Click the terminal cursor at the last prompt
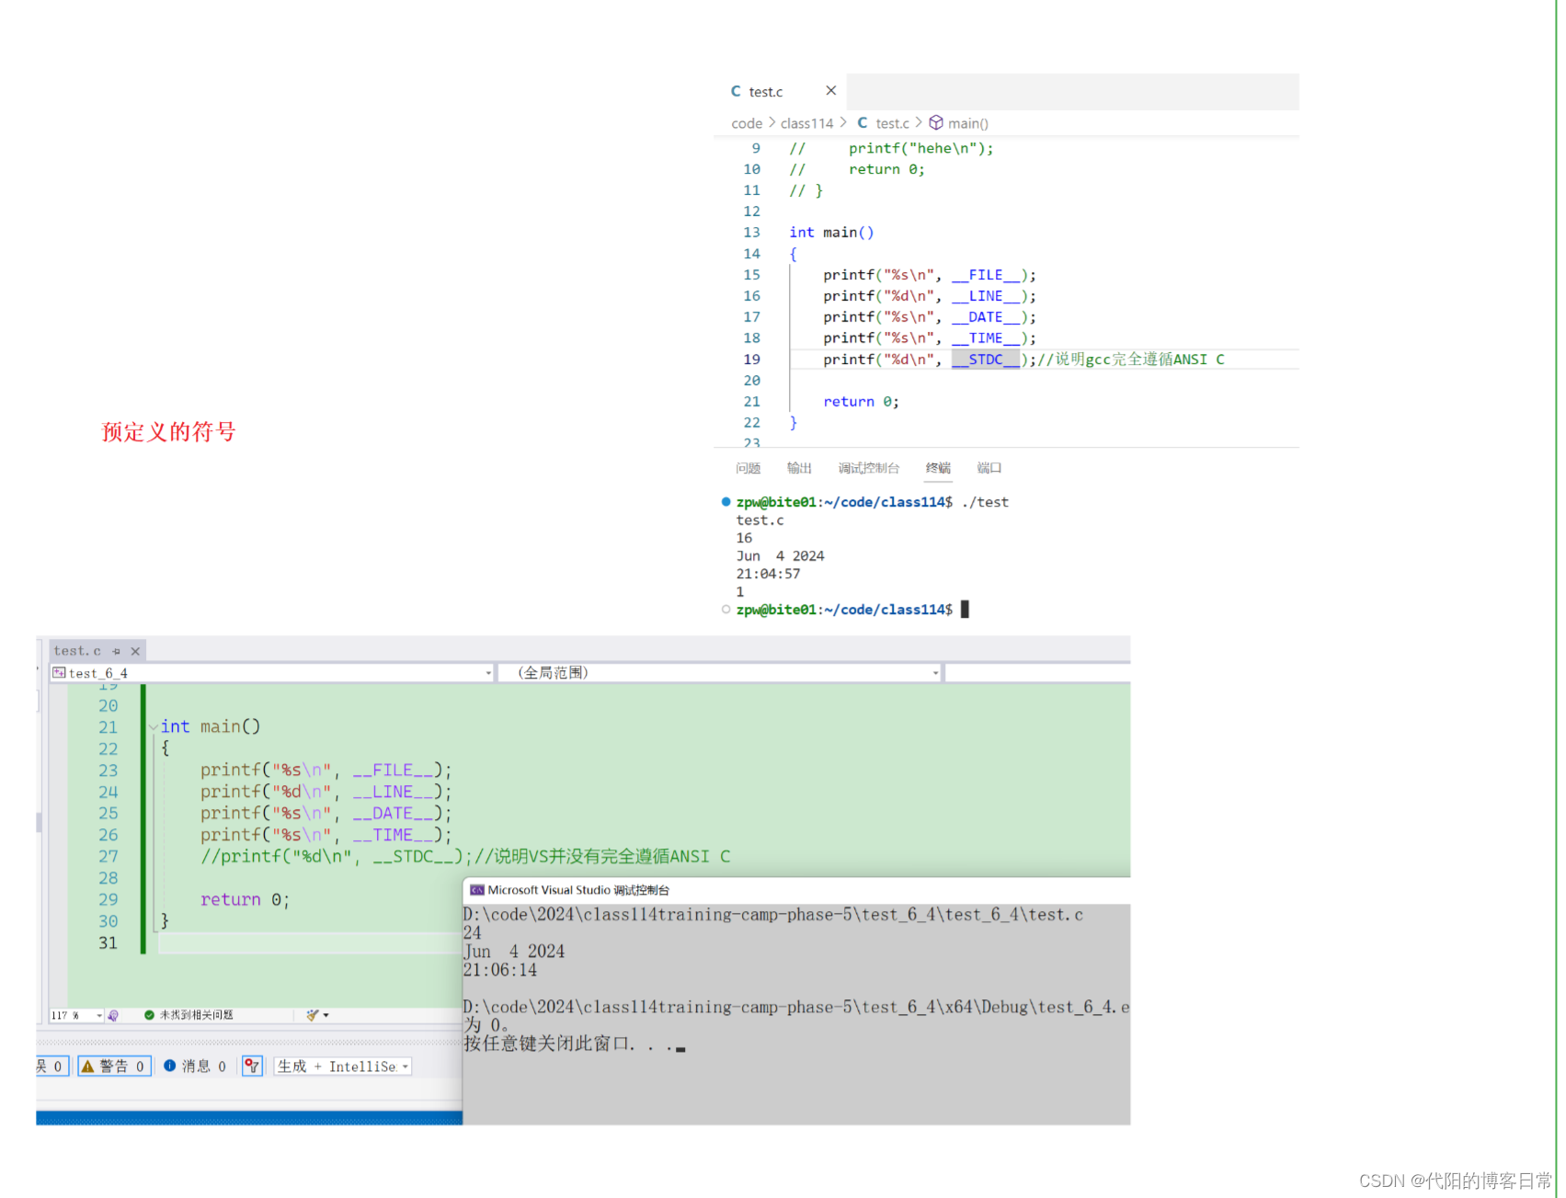 [x=965, y=610]
